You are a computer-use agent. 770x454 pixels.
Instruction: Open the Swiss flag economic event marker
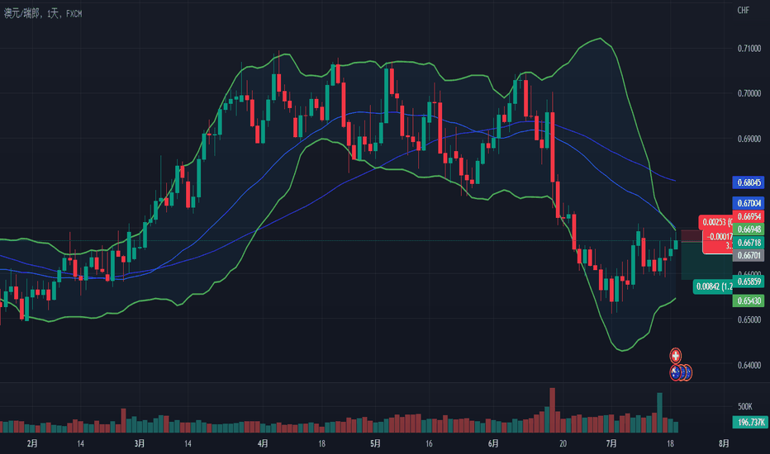point(676,355)
